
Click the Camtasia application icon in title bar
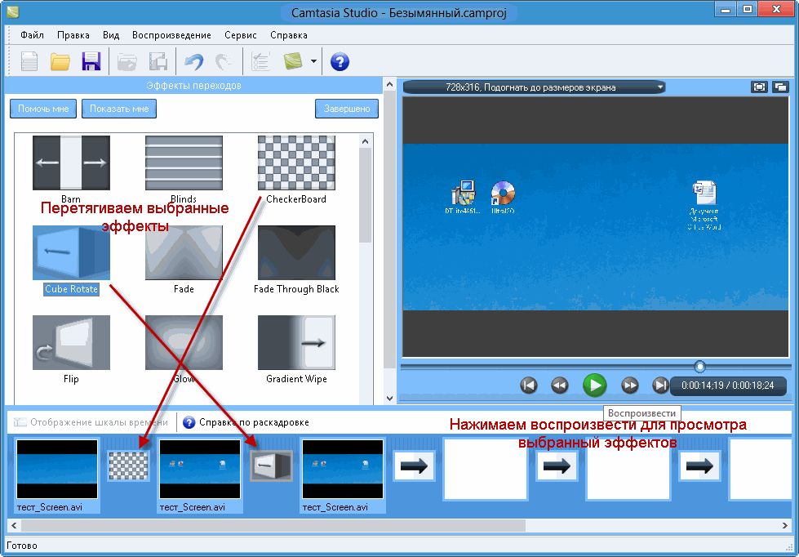(x=13, y=11)
